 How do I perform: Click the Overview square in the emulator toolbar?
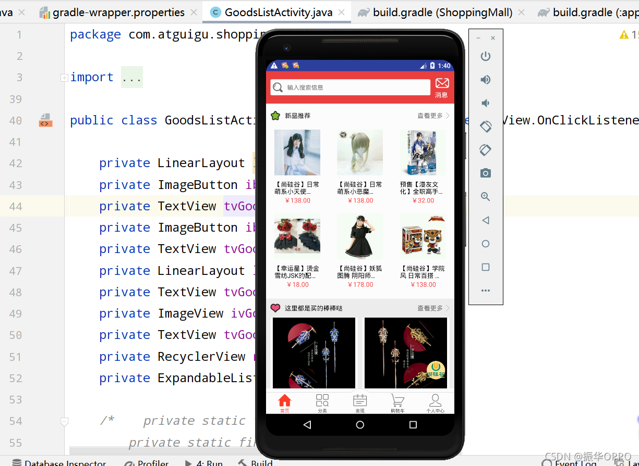(486, 267)
